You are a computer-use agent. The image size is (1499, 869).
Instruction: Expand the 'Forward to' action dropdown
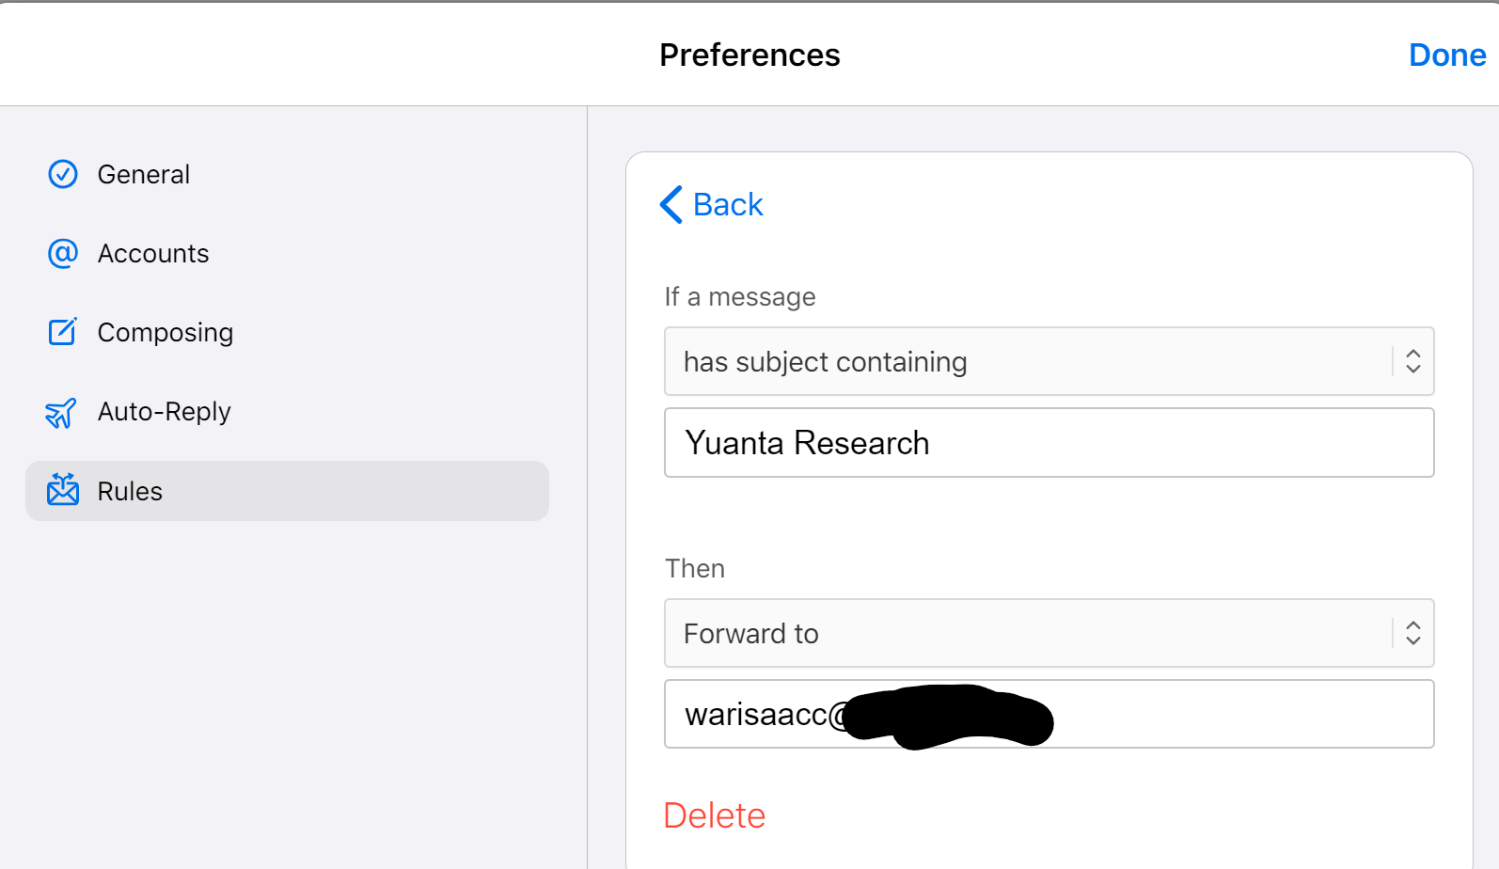1025,633
